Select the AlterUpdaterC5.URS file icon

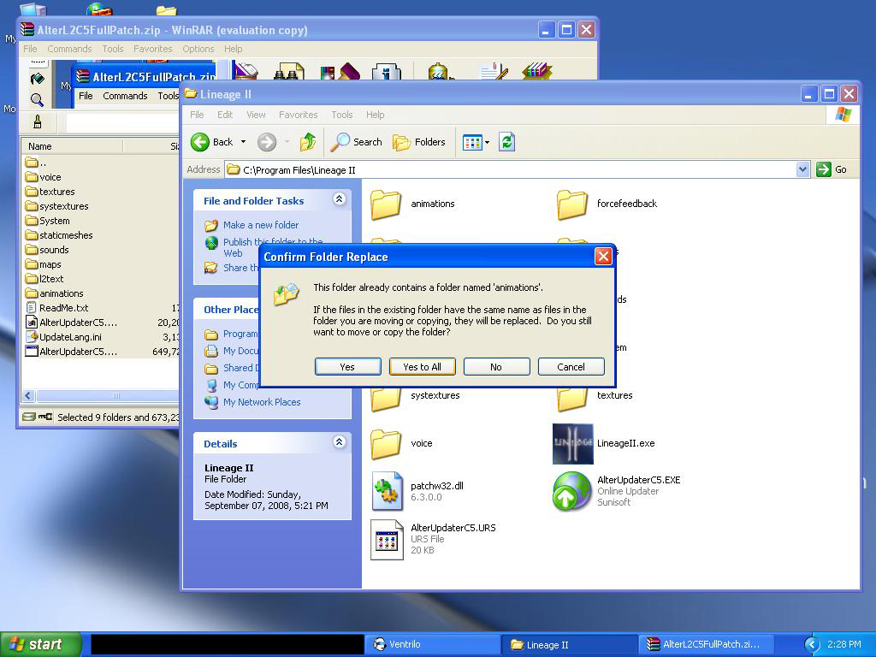coord(388,540)
